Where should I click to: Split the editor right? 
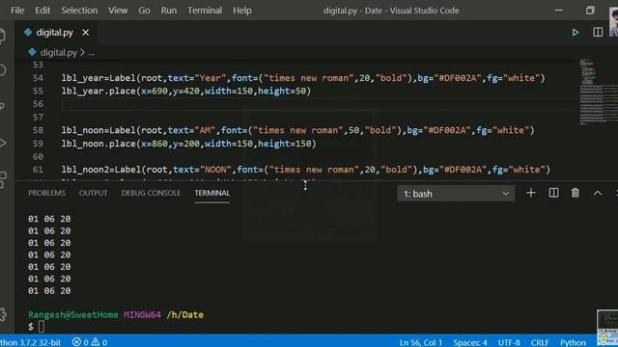(598, 32)
